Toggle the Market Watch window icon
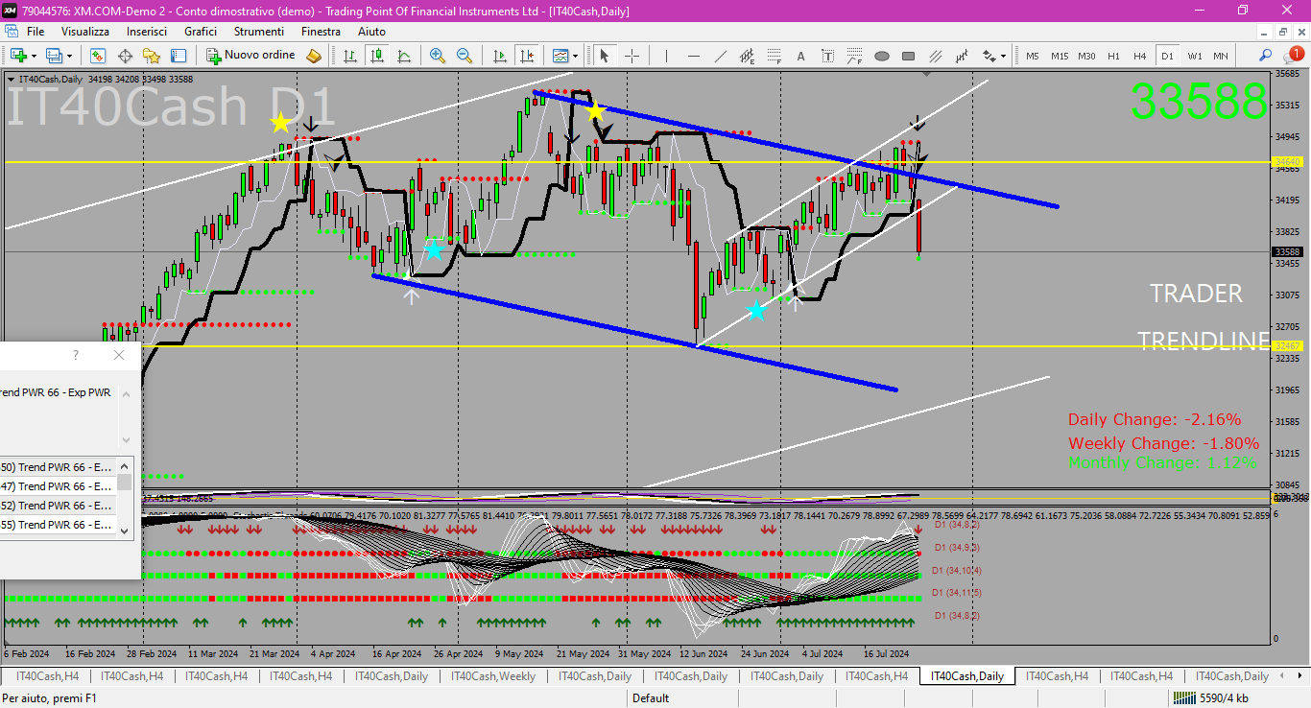Image resolution: width=1311 pixels, height=708 pixels. [x=98, y=56]
